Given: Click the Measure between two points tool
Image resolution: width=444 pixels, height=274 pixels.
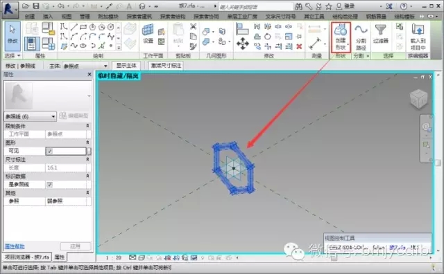Looking at the screenshot, I should point(315,44).
